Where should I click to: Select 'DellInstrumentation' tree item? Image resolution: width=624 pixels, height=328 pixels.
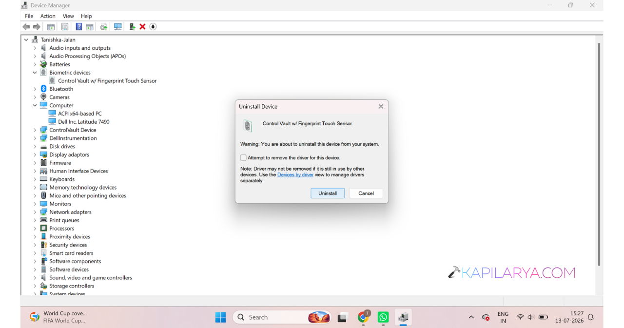[x=73, y=138]
